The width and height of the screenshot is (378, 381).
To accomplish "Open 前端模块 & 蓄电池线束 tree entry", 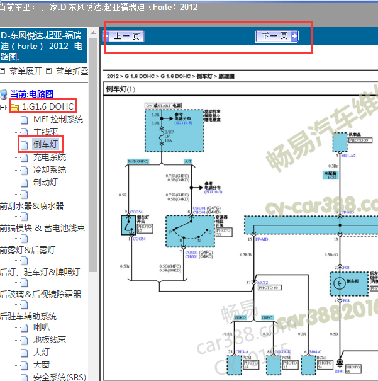I will (43, 228).
